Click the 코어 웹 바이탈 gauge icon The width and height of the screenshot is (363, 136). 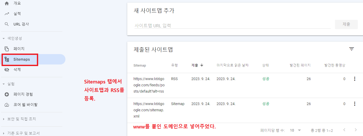coord(7,105)
